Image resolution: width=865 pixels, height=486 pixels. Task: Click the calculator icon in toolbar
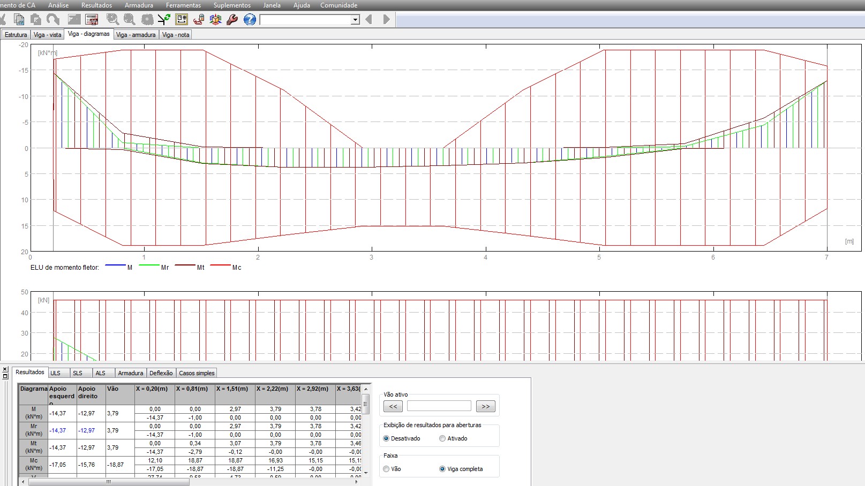coord(92,20)
